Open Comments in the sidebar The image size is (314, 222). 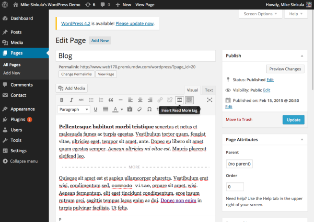click(x=24, y=85)
